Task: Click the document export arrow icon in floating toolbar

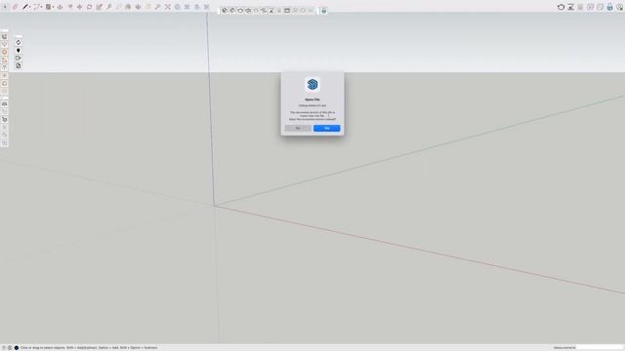Action: click(x=18, y=58)
